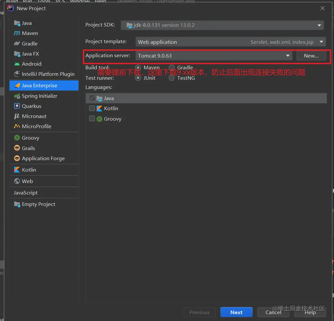Click the Quarkus icon
Viewport: 334px width, 321px height.
(x=17, y=106)
